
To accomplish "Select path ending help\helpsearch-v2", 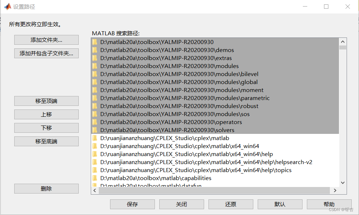I will (x=215, y=162).
